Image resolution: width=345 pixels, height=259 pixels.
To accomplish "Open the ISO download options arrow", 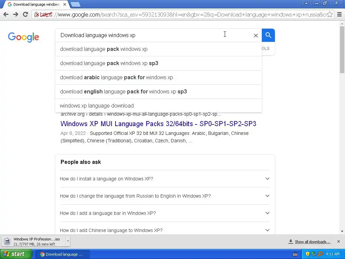I will (x=68, y=241).
